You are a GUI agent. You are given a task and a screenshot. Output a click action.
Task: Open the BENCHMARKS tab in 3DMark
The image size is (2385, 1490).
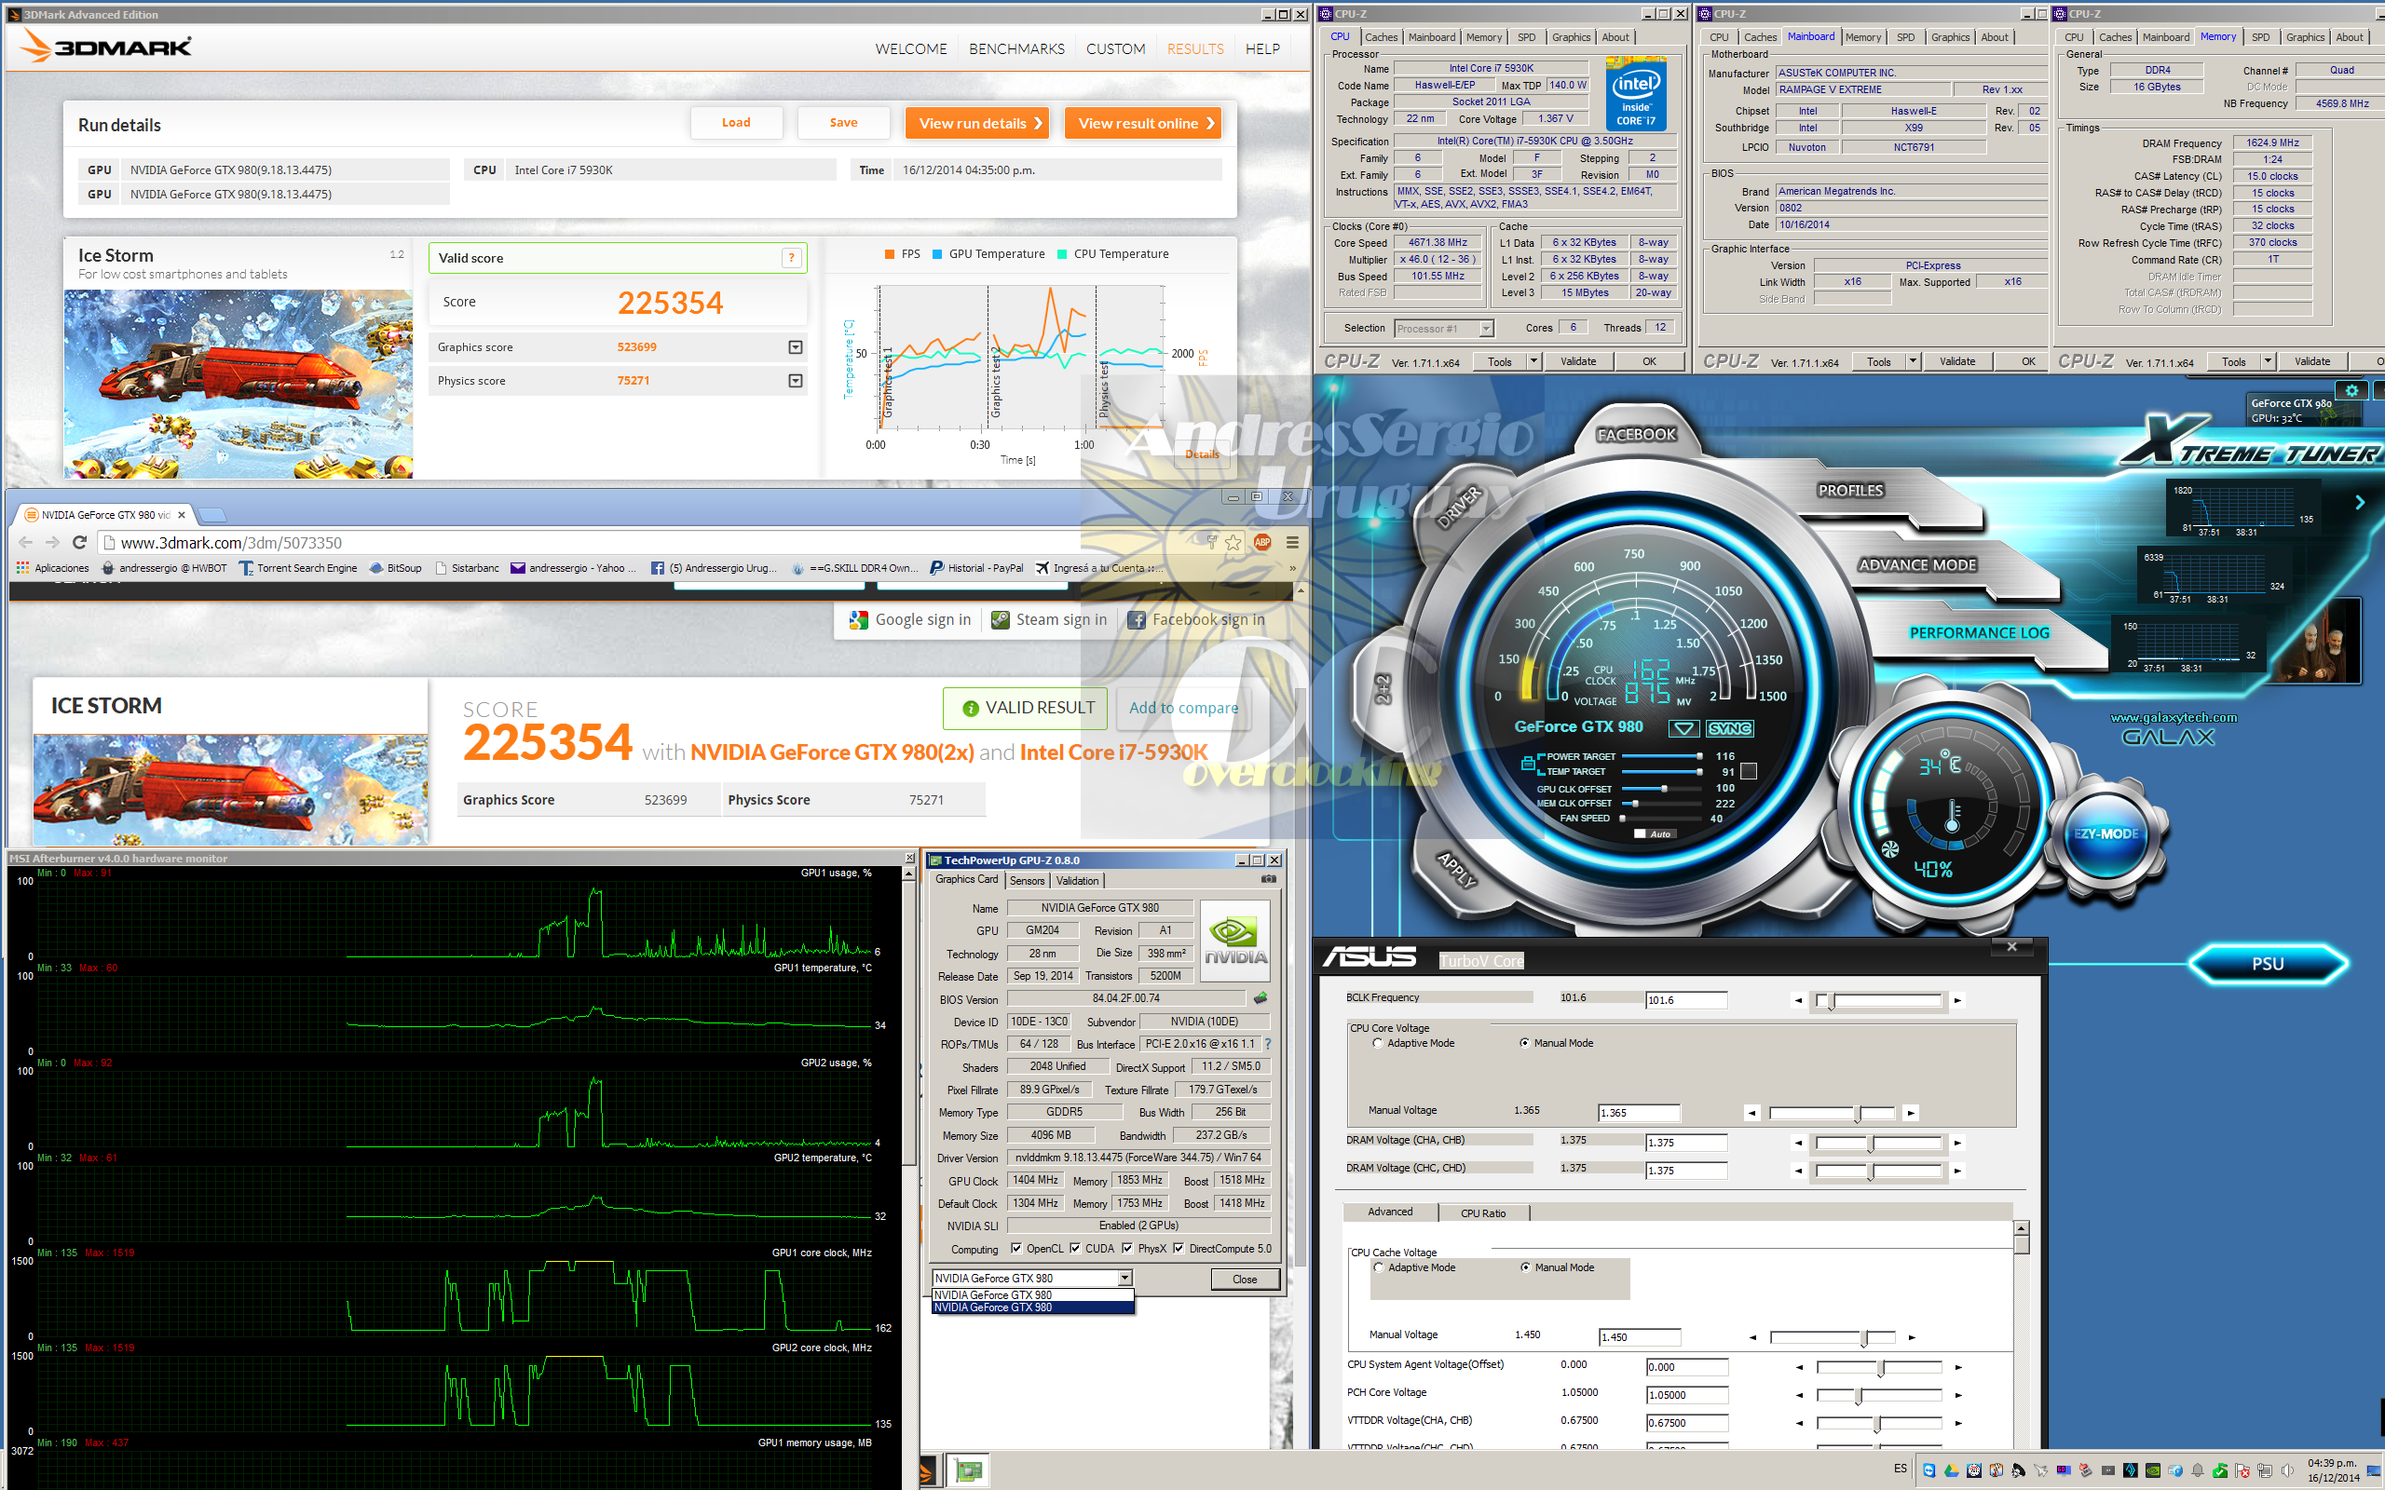pos(1016,48)
